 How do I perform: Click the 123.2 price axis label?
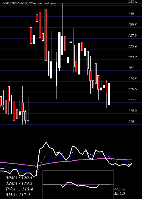point(132,57)
